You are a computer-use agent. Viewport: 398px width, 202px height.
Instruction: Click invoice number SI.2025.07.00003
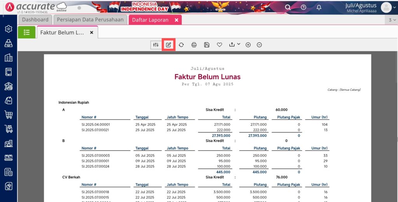[x=96, y=155]
